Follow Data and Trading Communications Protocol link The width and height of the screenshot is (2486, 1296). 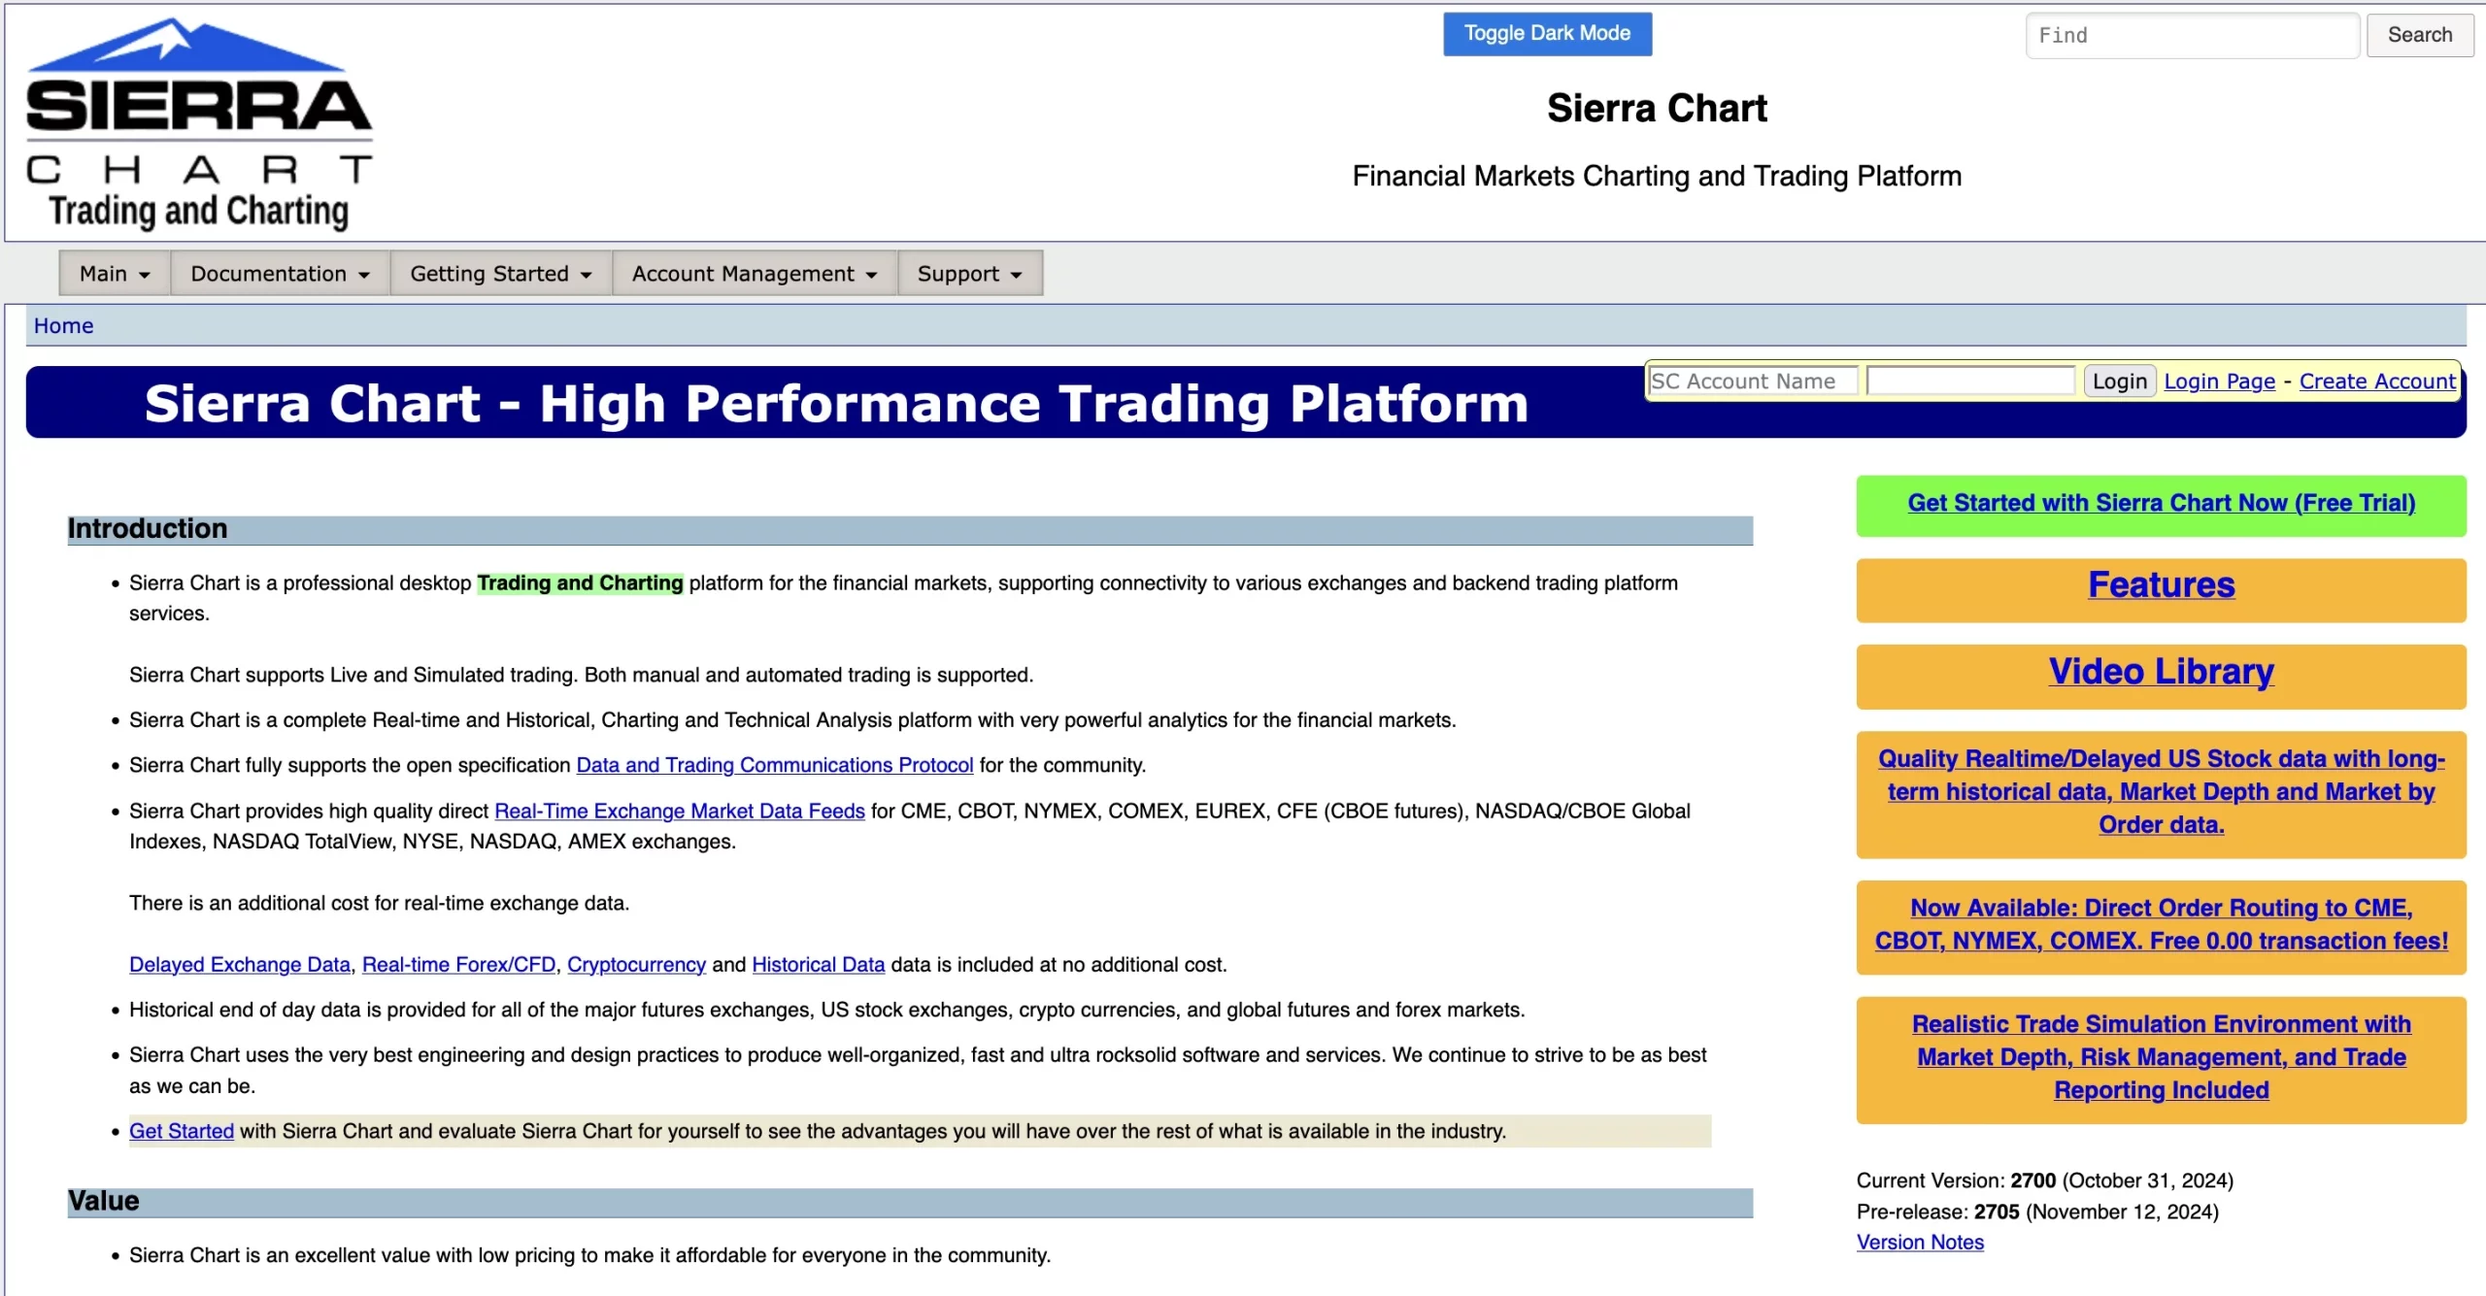pyautogui.click(x=774, y=765)
